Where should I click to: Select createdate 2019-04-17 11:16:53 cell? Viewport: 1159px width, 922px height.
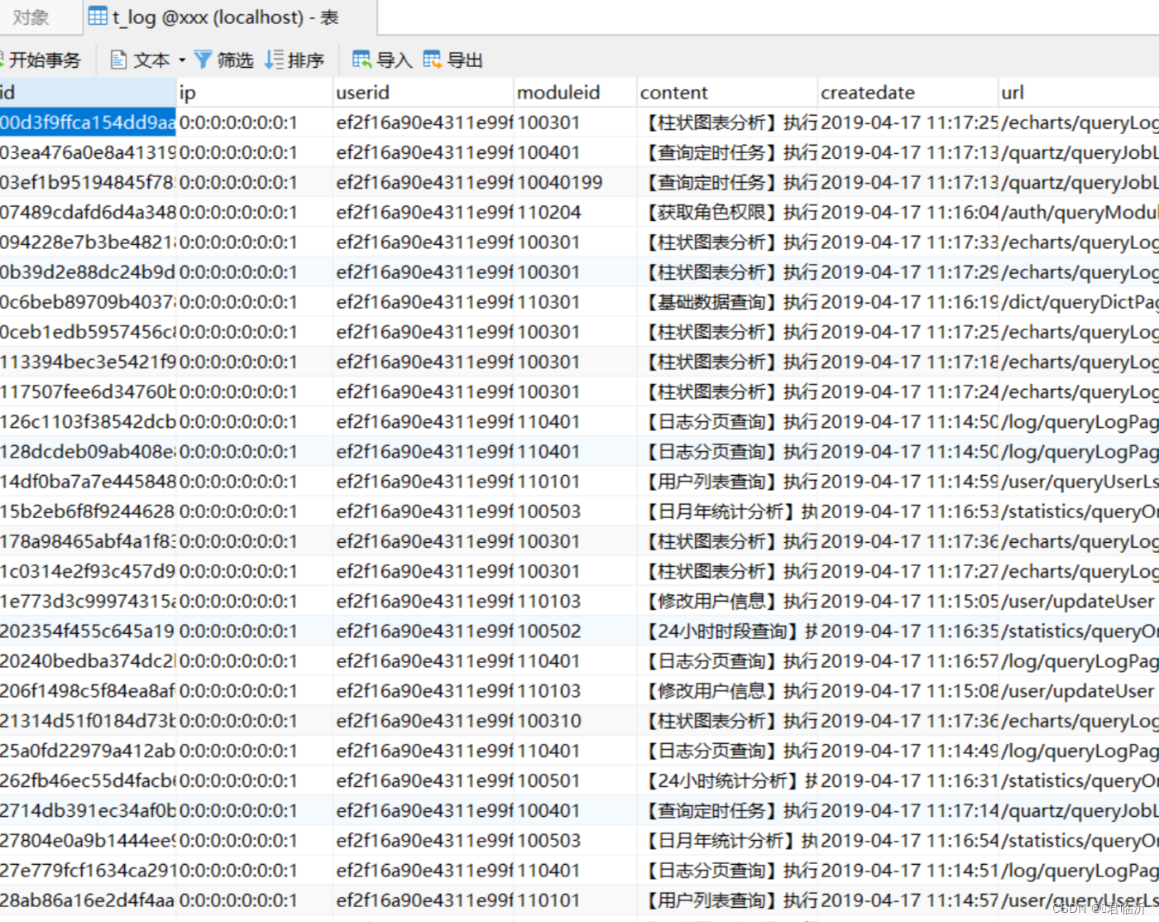[908, 511]
